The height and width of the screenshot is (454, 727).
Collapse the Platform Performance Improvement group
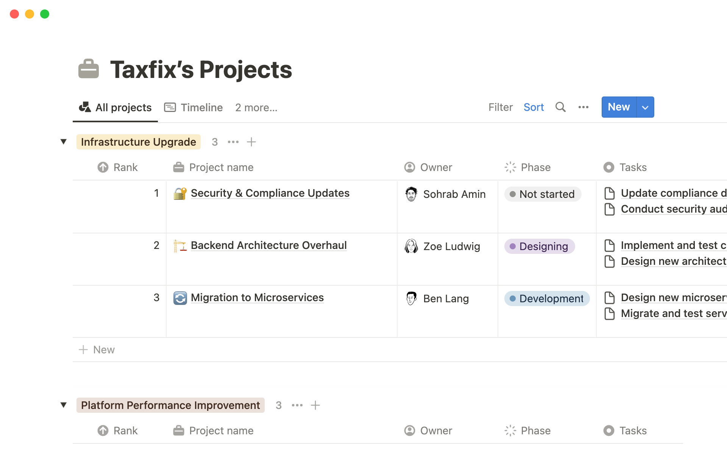pyautogui.click(x=63, y=405)
